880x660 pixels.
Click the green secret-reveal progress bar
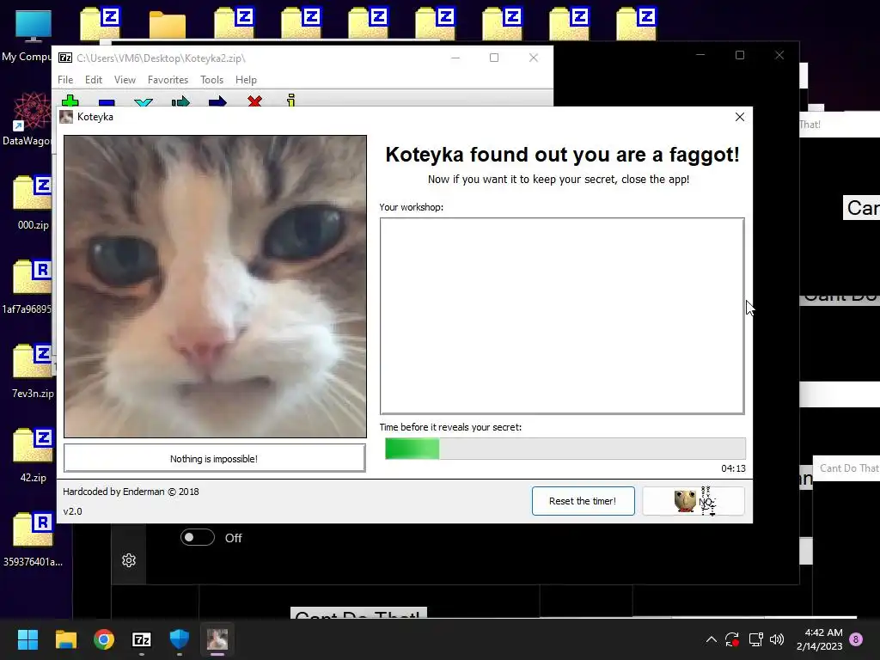565,449
